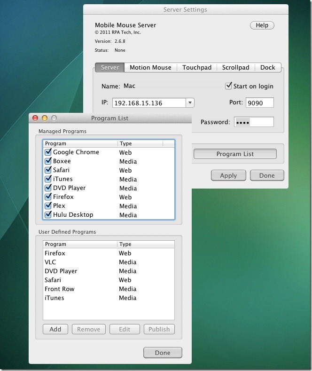Click the Publish button
The width and height of the screenshot is (312, 371).
pos(159,329)
